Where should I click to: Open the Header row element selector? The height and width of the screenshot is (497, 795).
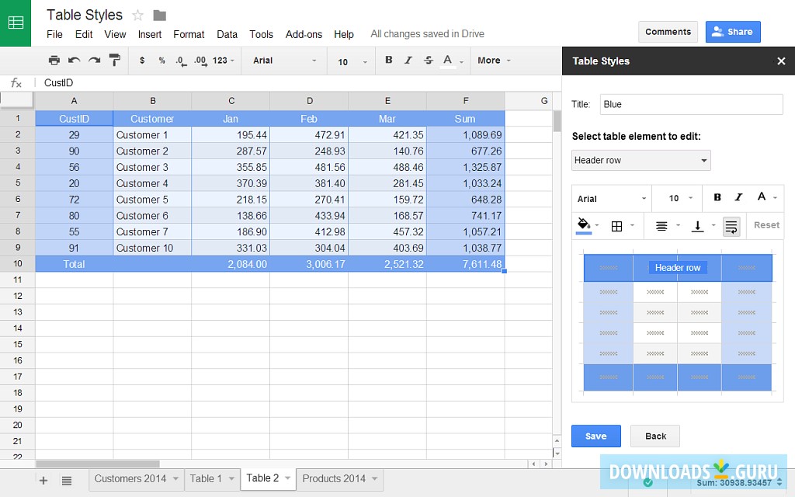pyautogui.click(x=641, y=160)
